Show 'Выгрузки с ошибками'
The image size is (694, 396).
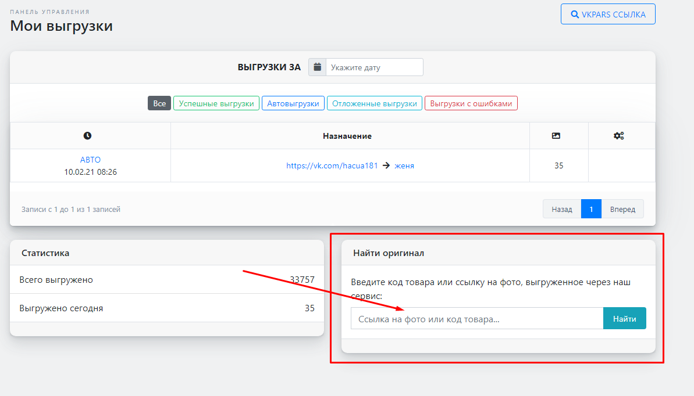coord(471,103)
